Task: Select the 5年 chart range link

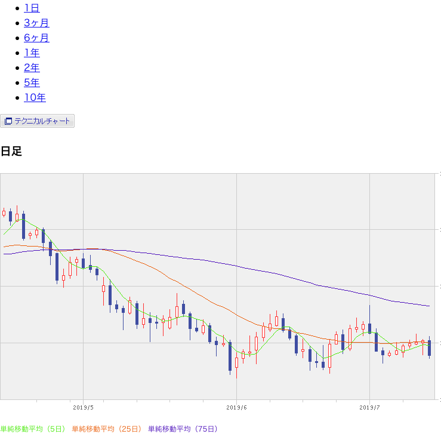Action: 32,83
